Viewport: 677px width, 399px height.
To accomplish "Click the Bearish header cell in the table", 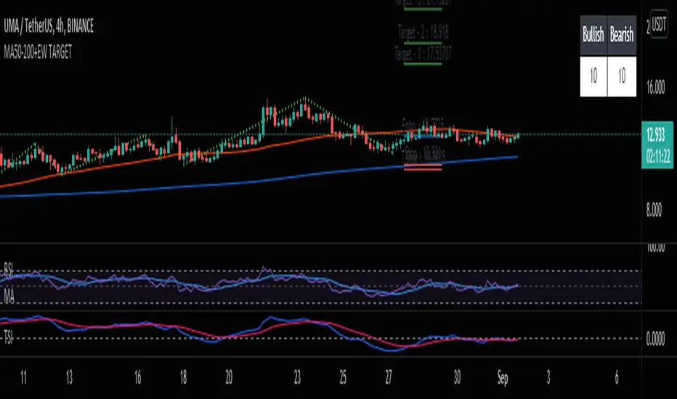I will point(622,35).
